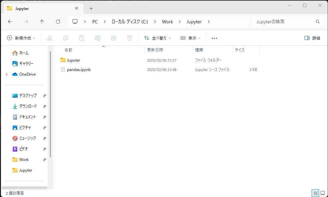Image resolution: width=328 pixels, height=197 pixels.
Task: Click the Jupyterの検索 search box
Action: pos(285,22)
